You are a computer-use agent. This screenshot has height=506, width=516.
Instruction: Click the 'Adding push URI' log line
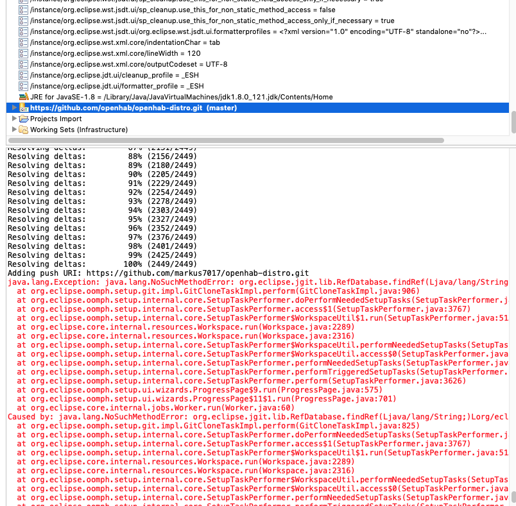click(159, 273)
